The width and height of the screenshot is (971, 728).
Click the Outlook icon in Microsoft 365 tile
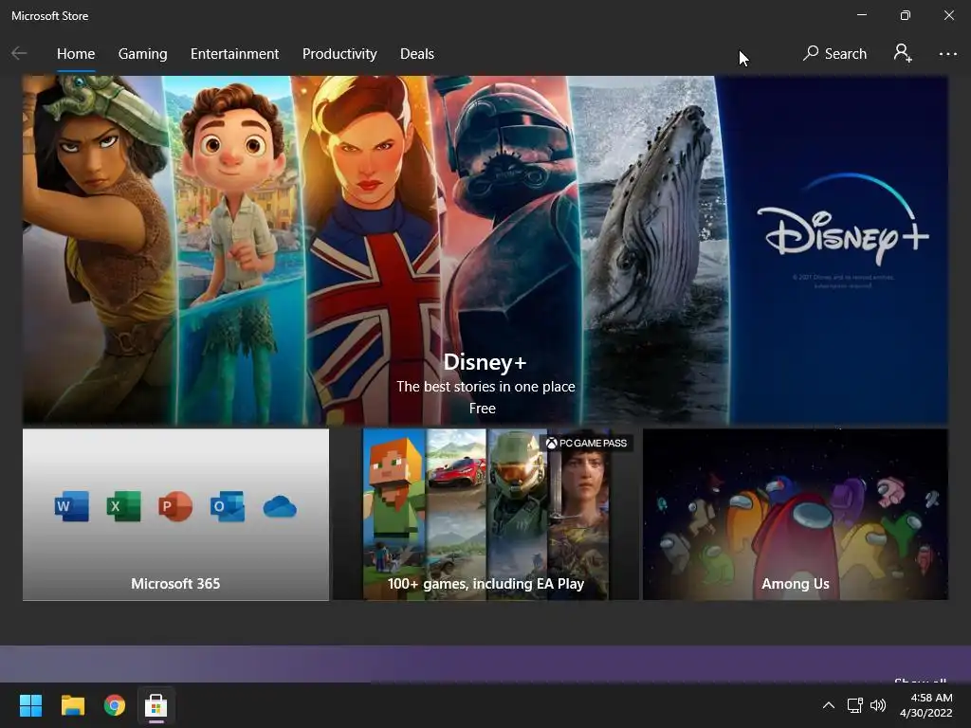coord(228,506)
